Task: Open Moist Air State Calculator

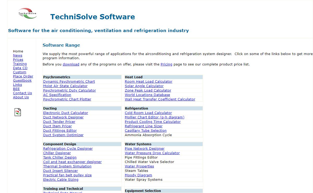Action: pos(65,86)
